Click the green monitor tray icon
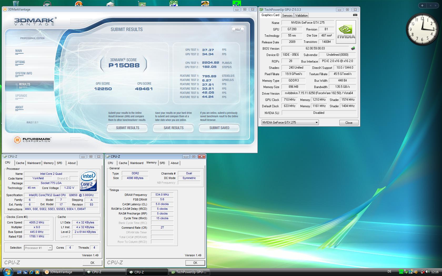Viewport: 442px width, 276px height. point(401,272)
